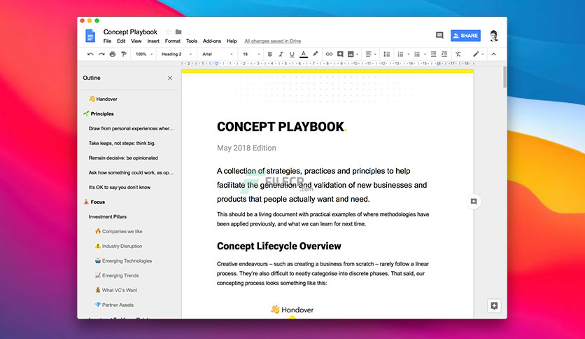
Task: Open the Arial font dropdown
Action: pyautogui.click(x=218, y=54)
